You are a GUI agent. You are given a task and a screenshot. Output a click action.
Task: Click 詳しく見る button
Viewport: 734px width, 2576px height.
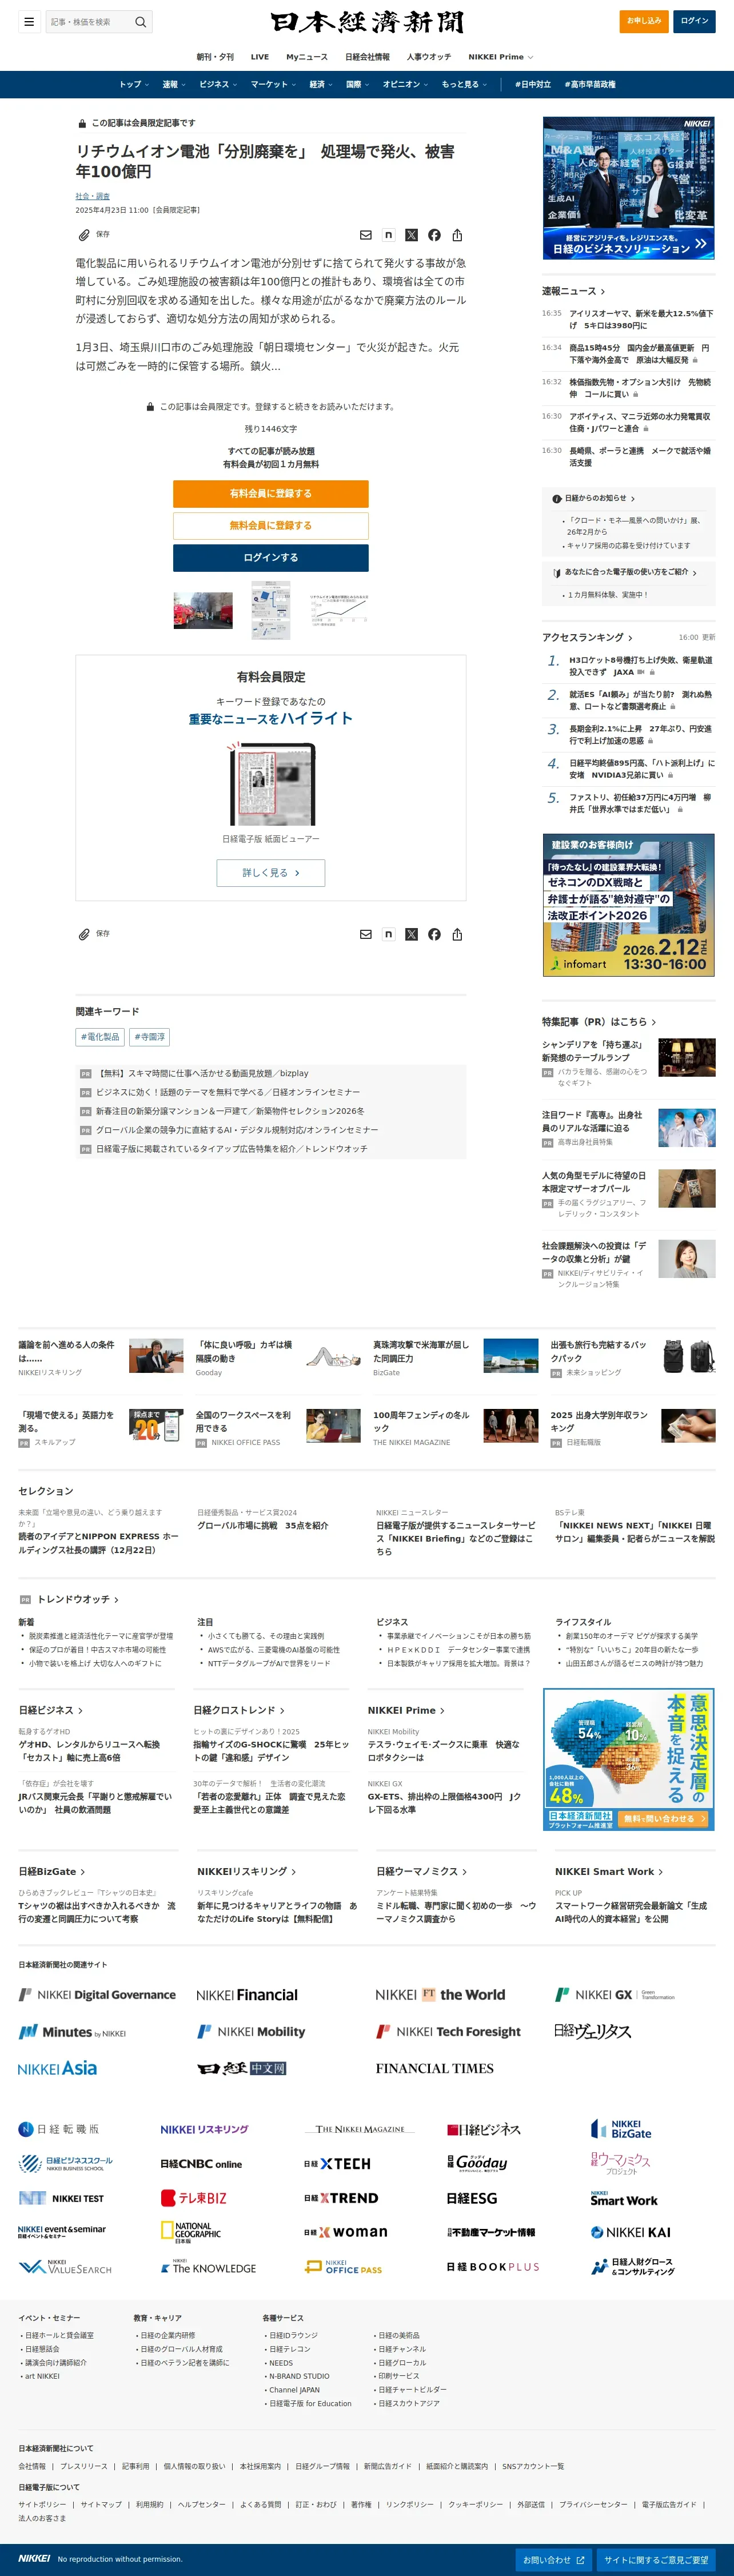click(270, 872)
